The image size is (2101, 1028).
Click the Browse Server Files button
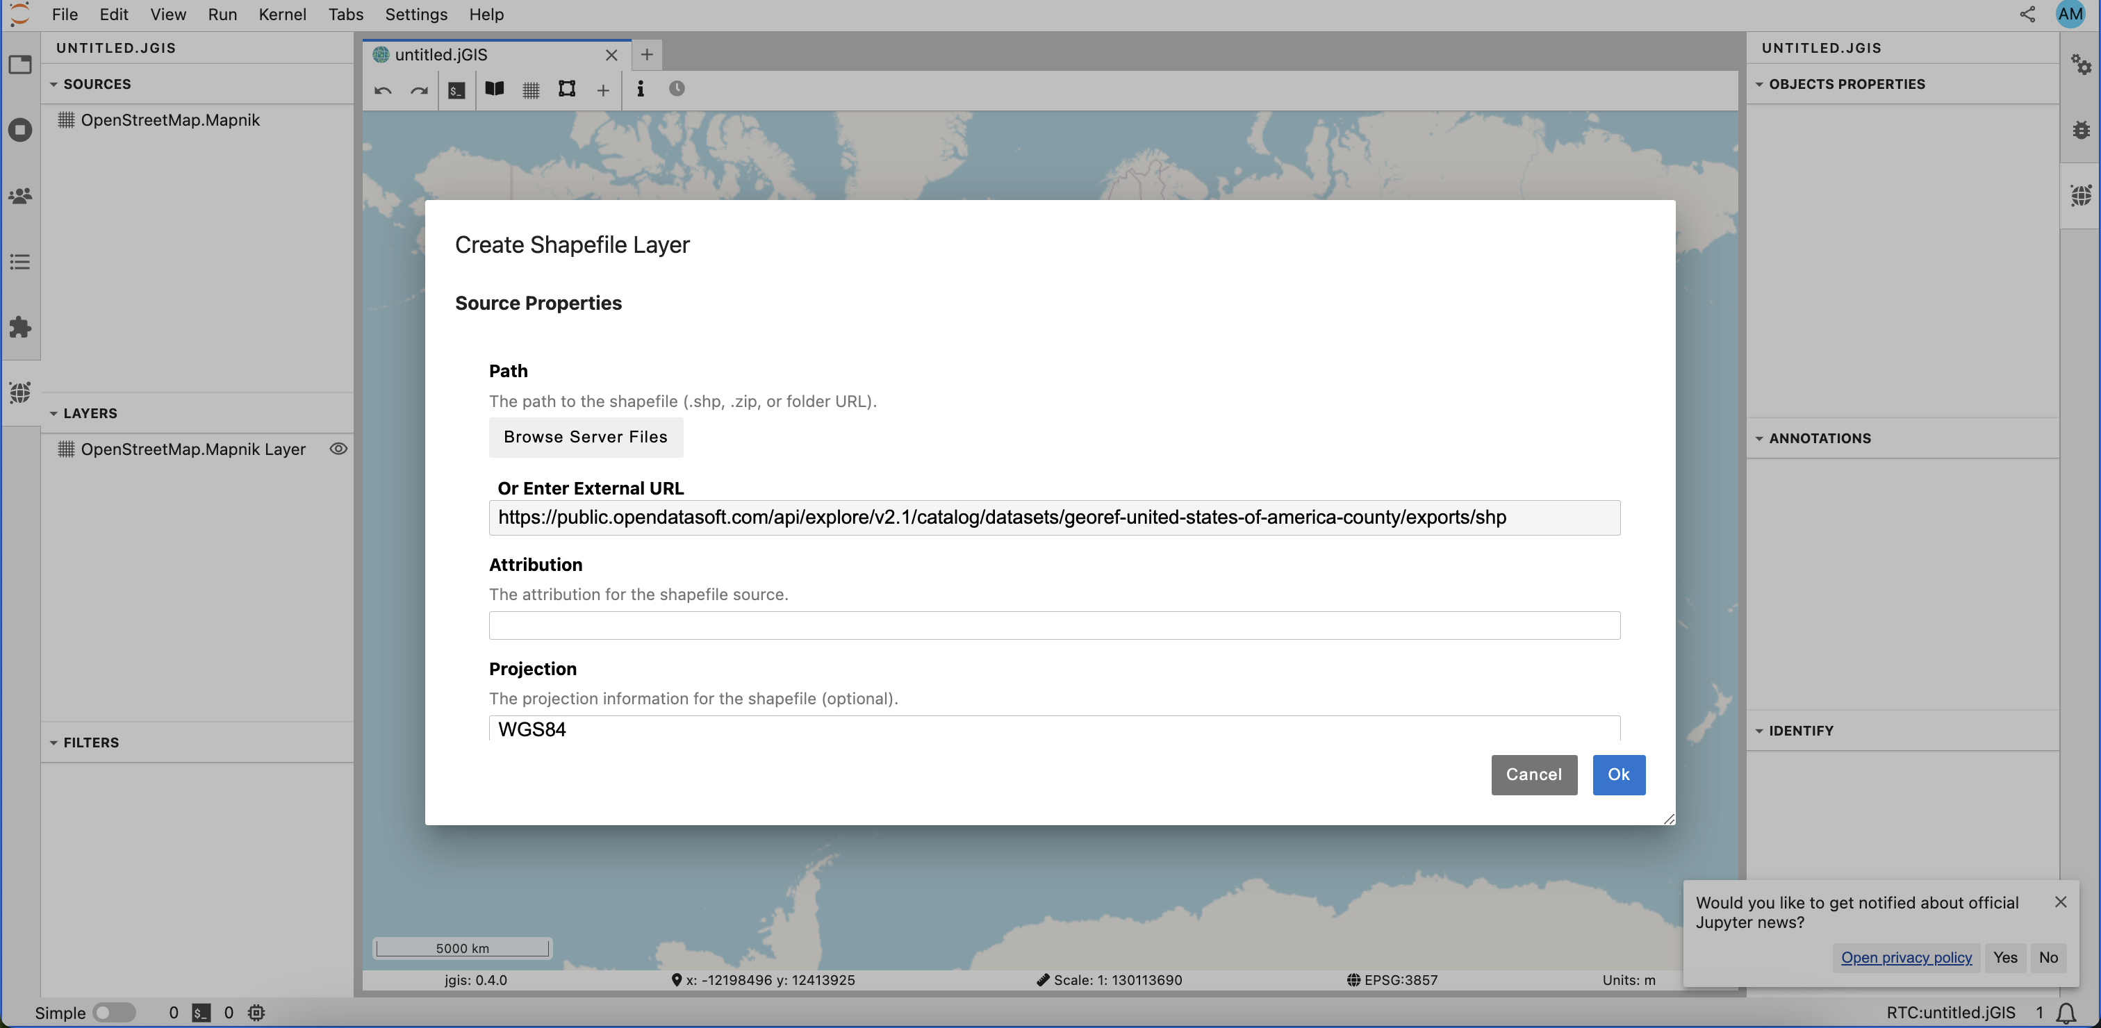[x=586, y=437]
